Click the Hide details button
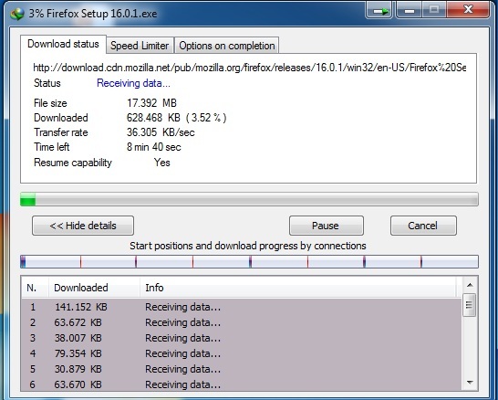 pyautogui.click(x=83, y=226)
